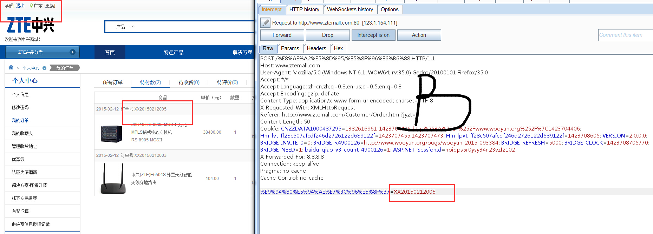The width and height of the screenshot is (653, 234).
Task: Click the POST request first line
Action: pyautogui.click(x=347, y=59)
